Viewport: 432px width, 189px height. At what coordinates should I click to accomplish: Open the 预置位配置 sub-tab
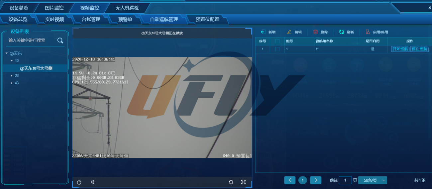point(207,19)
